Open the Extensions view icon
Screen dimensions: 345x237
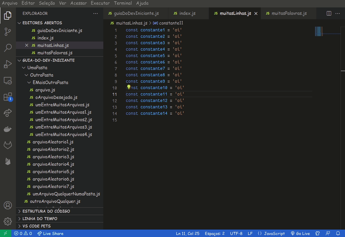[x=8, y=97]
